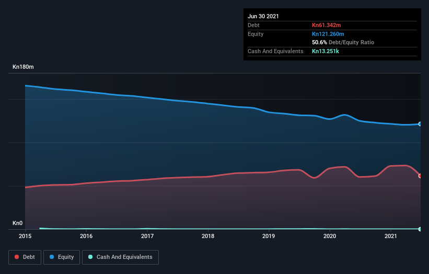The height and width of the screenshot is (274, 429).
Task: Click the Kn0 y-axis label
Action: pos(18,223)
